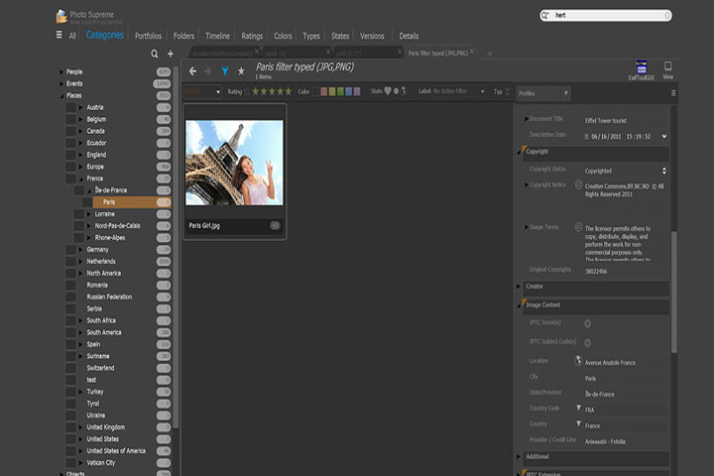
Task: Close the Paris filter typed tab
Action: (472, 52)
